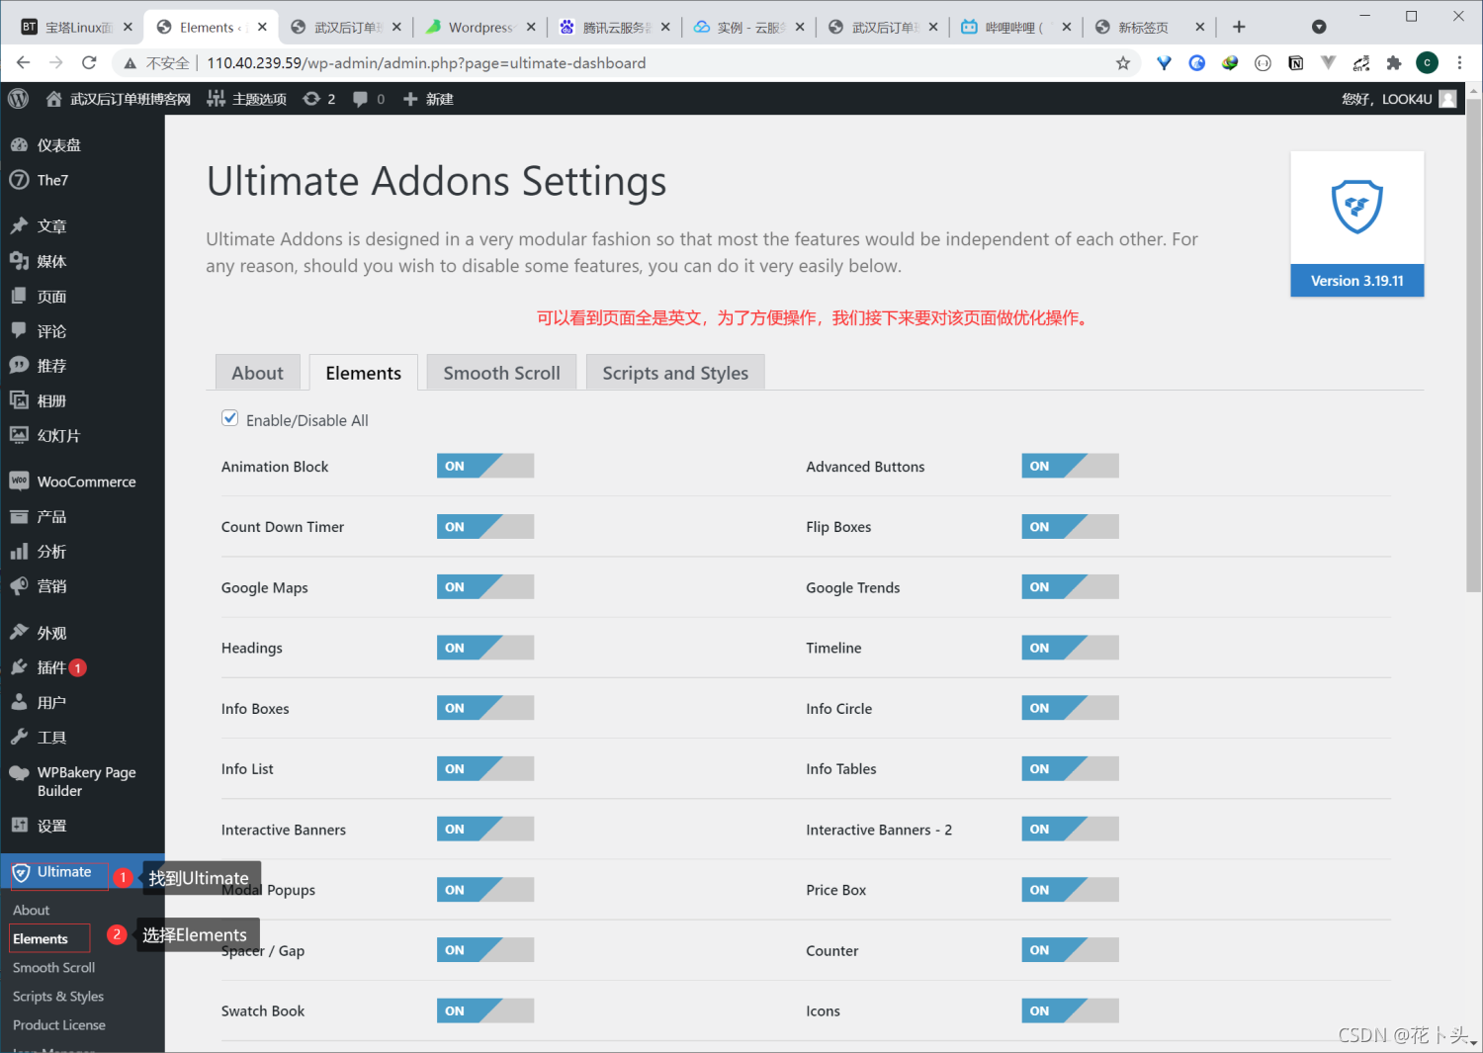Viewport: 1483px width, 1053px height.
Task: Open 主题选项 theme options
Action: (247, 99)
